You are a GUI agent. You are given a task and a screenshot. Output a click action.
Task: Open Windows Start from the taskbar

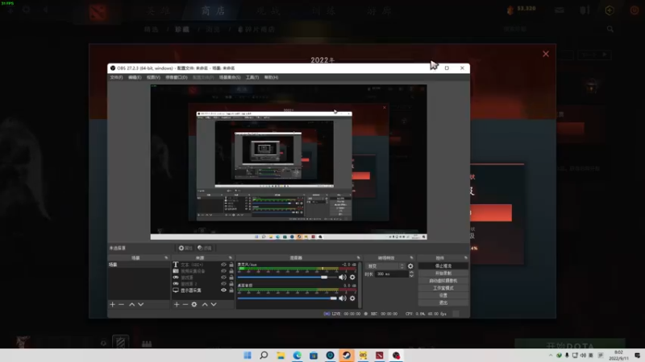pos(248,356)
